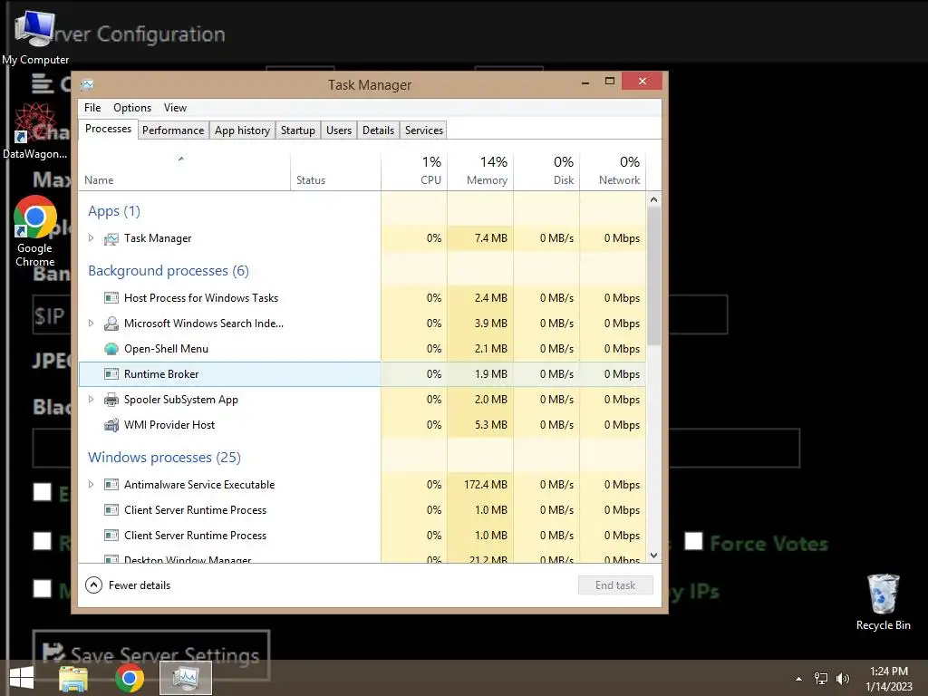The width and height of the screenshot is (928, 696).
Task: Click the WMI Provider Host 5.3 MB value
Action: pyautogui.click(x=490, y=425)
